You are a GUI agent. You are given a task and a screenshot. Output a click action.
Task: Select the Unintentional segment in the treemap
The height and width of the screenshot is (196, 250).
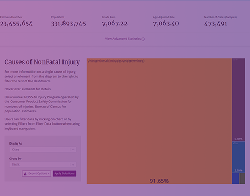point(159,121)
